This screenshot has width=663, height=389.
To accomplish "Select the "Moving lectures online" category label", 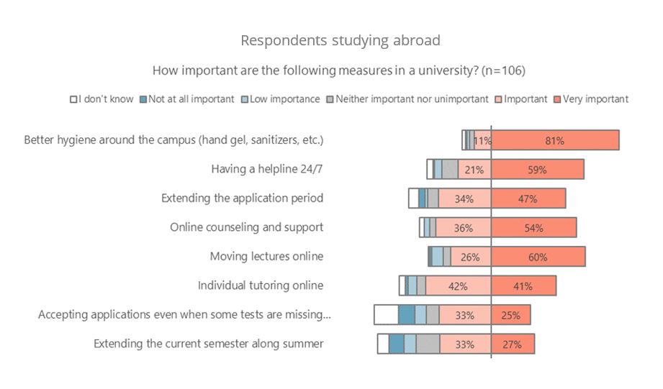I will pos(266,256).
